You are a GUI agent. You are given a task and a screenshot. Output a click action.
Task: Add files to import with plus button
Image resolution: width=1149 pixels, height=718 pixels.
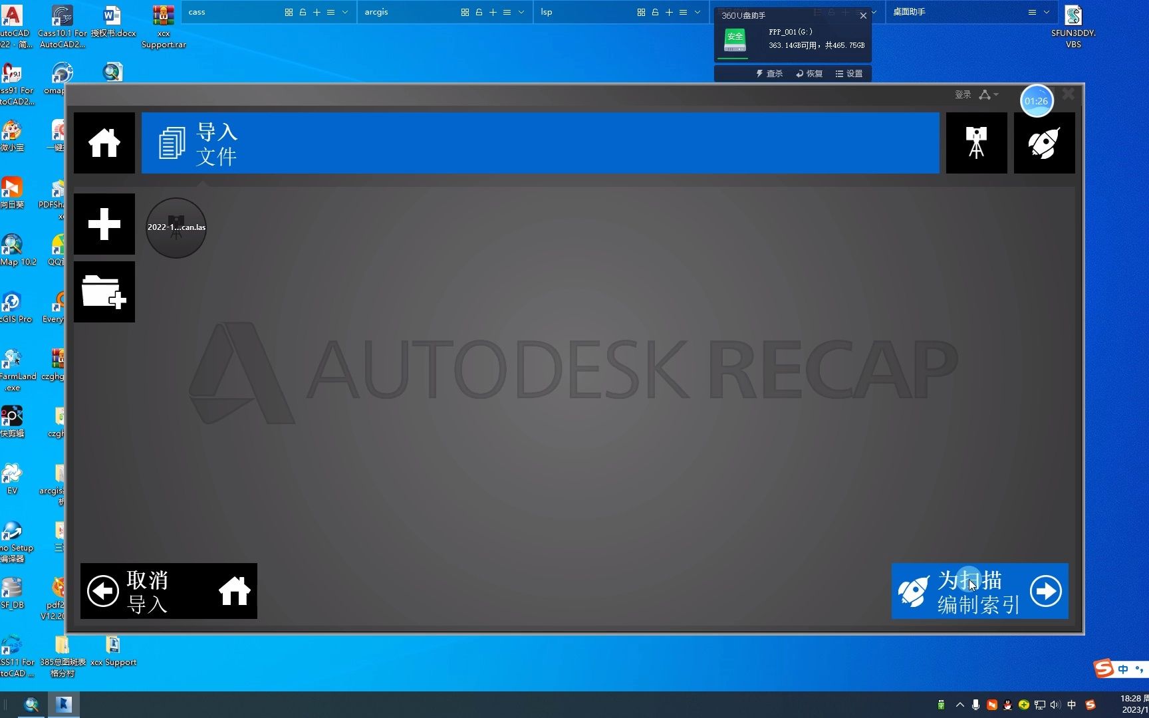tap(104, 224)
